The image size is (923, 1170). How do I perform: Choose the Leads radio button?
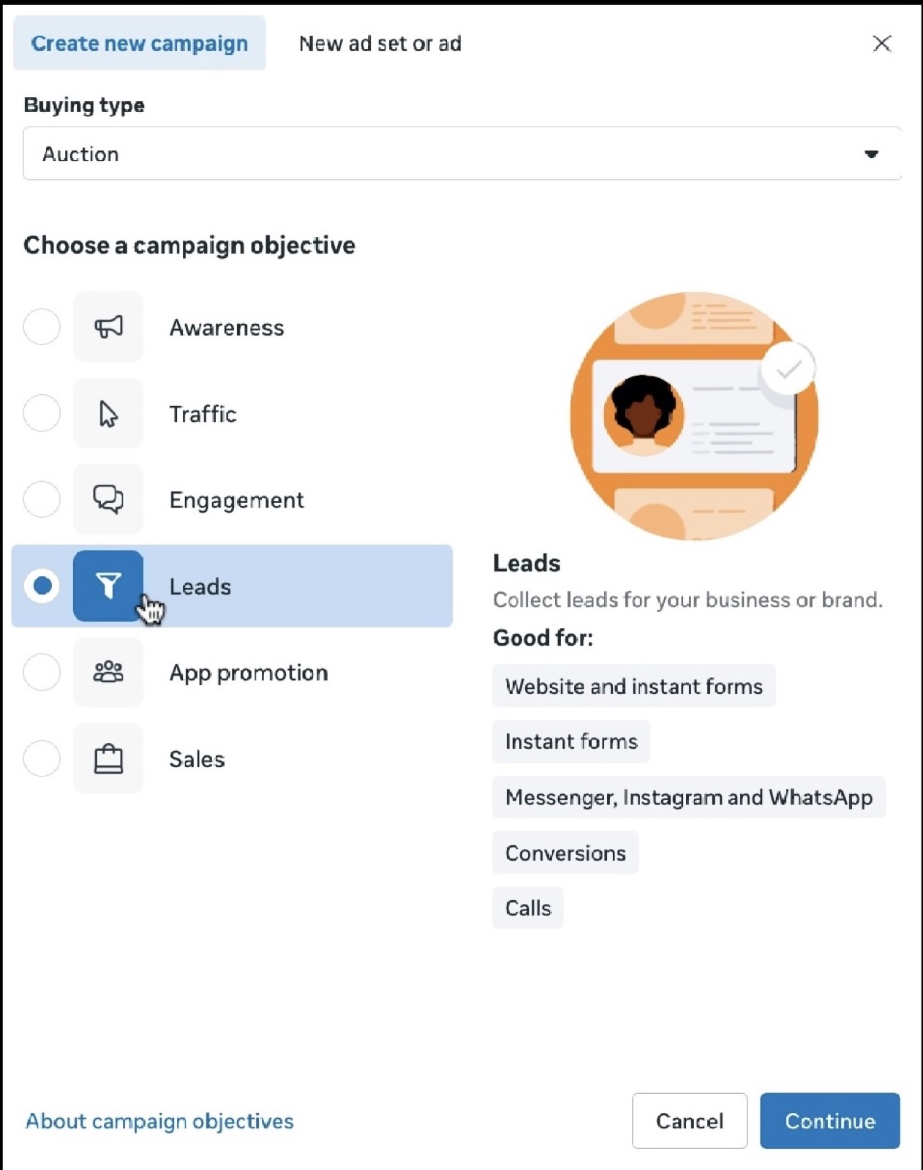pyautogui.click(x=42, y=586)
